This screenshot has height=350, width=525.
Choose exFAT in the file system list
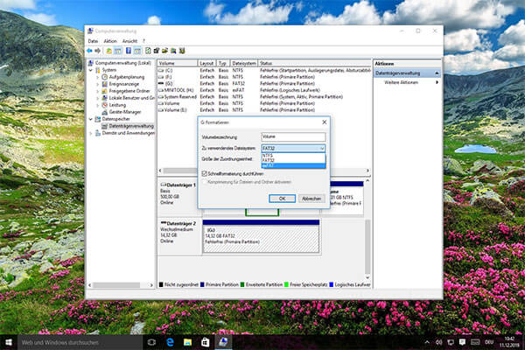click(293, 165)
